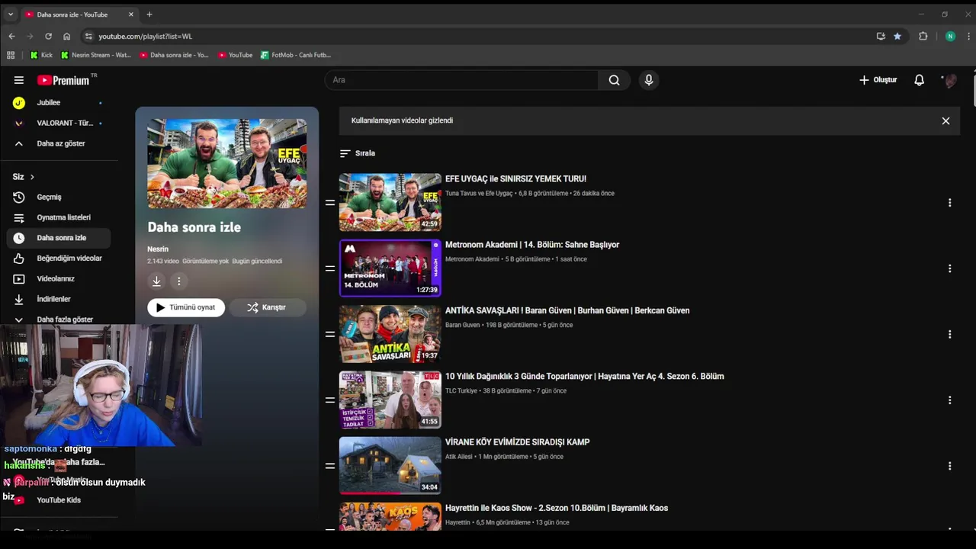Open Jubilee channel subscription
The image size is (976, 549).
(x=58, y=102)
